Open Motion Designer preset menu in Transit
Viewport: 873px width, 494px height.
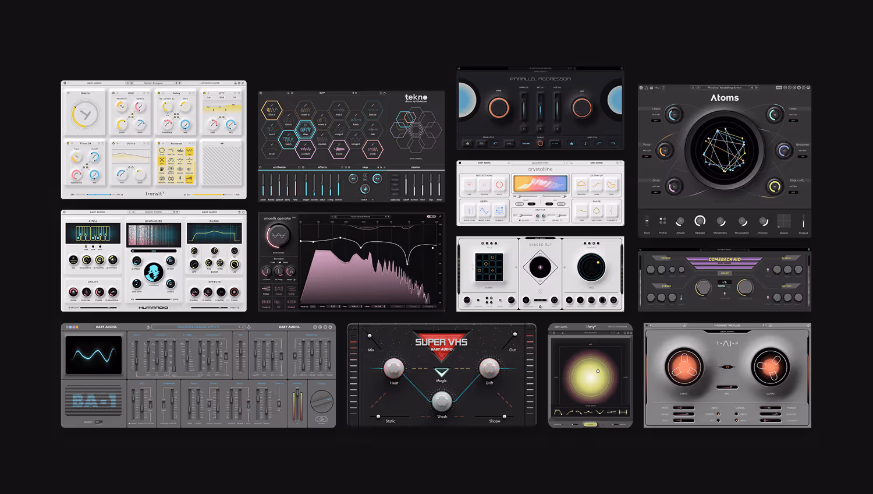154,83
